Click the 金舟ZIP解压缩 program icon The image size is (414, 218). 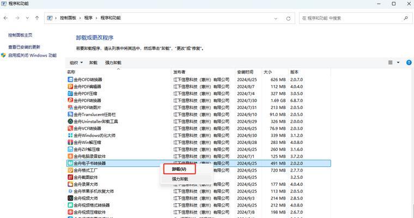point(70,149)
